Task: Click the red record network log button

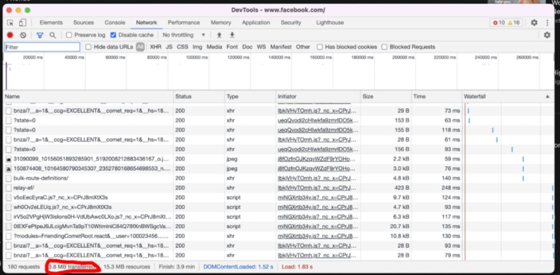Action: (x=10, y=35)
